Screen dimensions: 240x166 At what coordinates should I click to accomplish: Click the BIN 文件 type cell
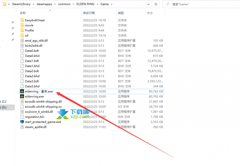124,117
